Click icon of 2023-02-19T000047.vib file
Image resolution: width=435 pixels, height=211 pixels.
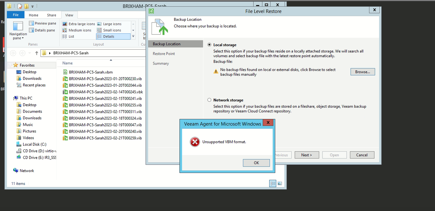click(65, 125)
